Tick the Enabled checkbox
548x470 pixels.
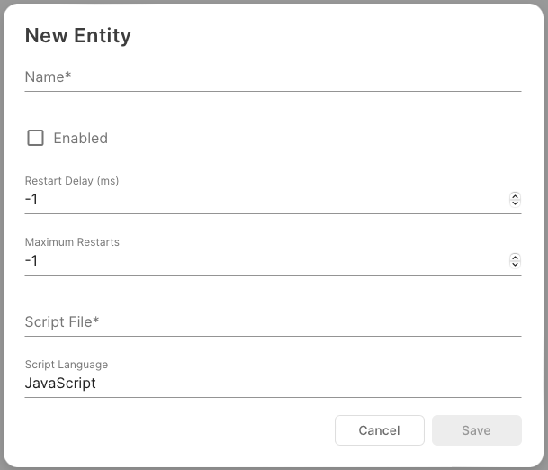(36, 138)
